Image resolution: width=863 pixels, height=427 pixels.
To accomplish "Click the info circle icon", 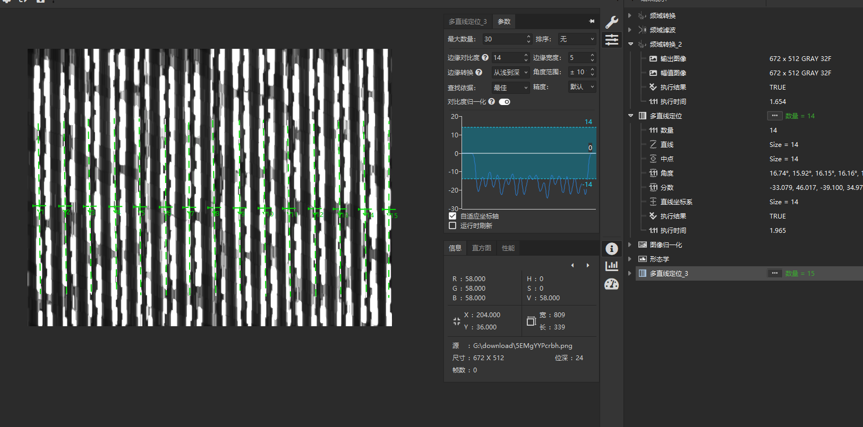I will (x=612, y=248).
